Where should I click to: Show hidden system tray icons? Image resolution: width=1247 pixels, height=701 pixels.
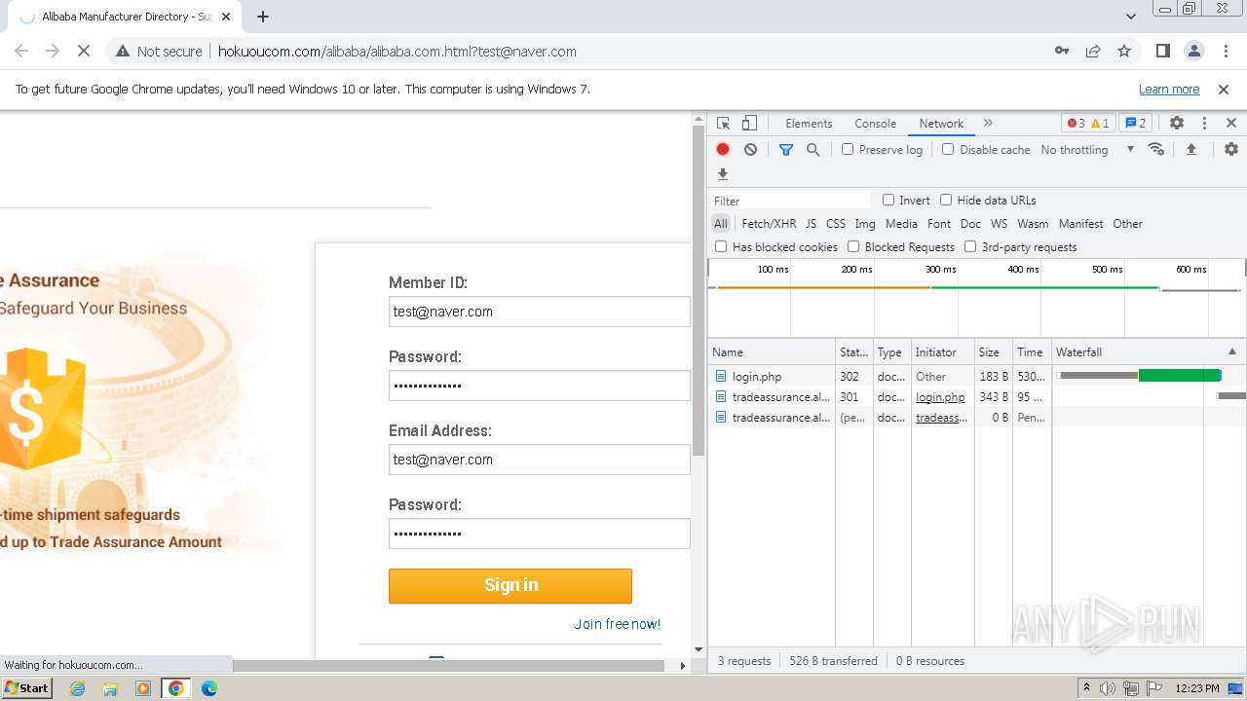click(x=1087, y=688)
